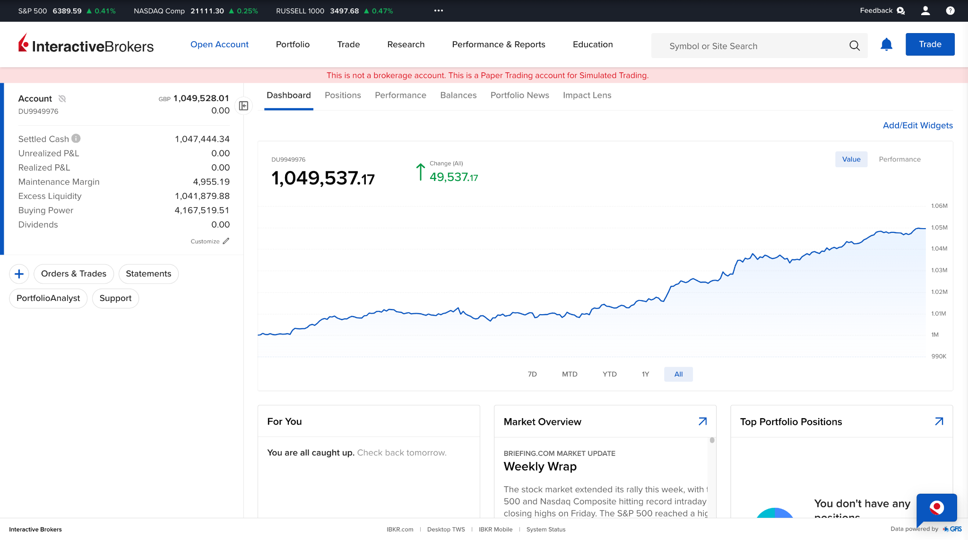The image size is (968, 540).
Task: Select the Performance chart toggle
Action: pyautogui.click(x=899, y=159)
